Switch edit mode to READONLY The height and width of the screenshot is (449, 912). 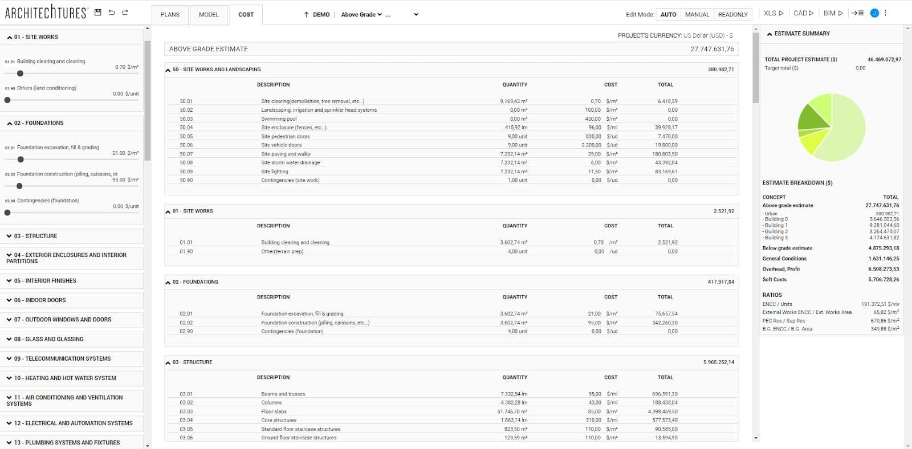coord(732,15)
